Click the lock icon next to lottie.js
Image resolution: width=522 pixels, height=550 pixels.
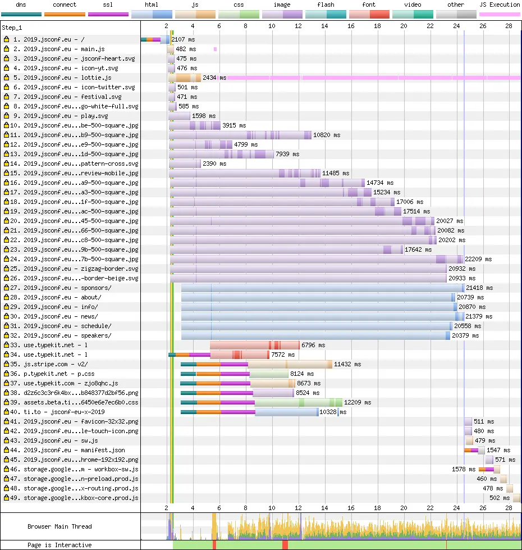click(x=5, y=78)
